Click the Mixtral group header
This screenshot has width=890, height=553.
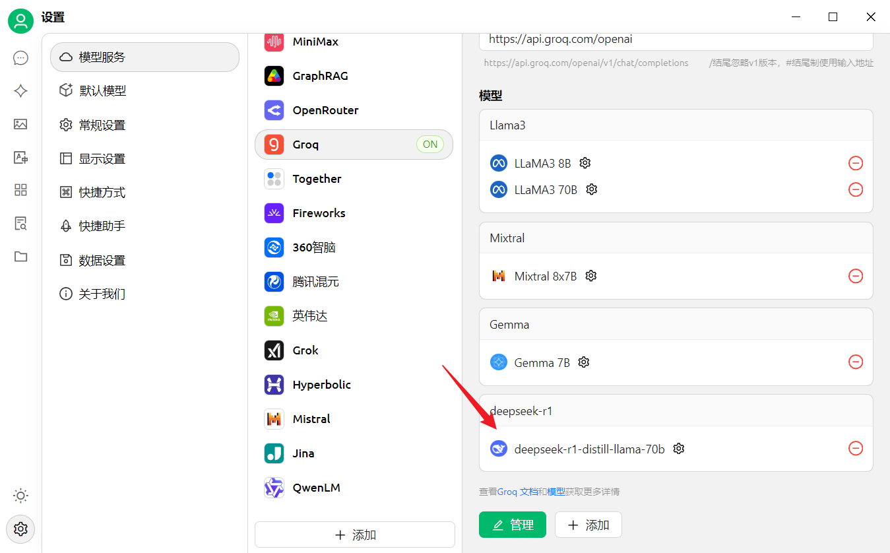(676, 238)
